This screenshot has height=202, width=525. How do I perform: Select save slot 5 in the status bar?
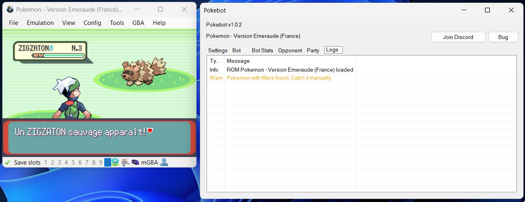(x=73, y=163)
